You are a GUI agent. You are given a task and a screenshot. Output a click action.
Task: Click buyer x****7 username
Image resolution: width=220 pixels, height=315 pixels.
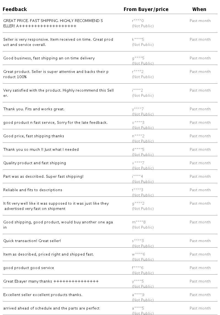click(138, 163)
